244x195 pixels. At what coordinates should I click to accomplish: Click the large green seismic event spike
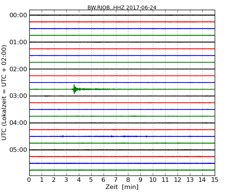click(74, 89)
